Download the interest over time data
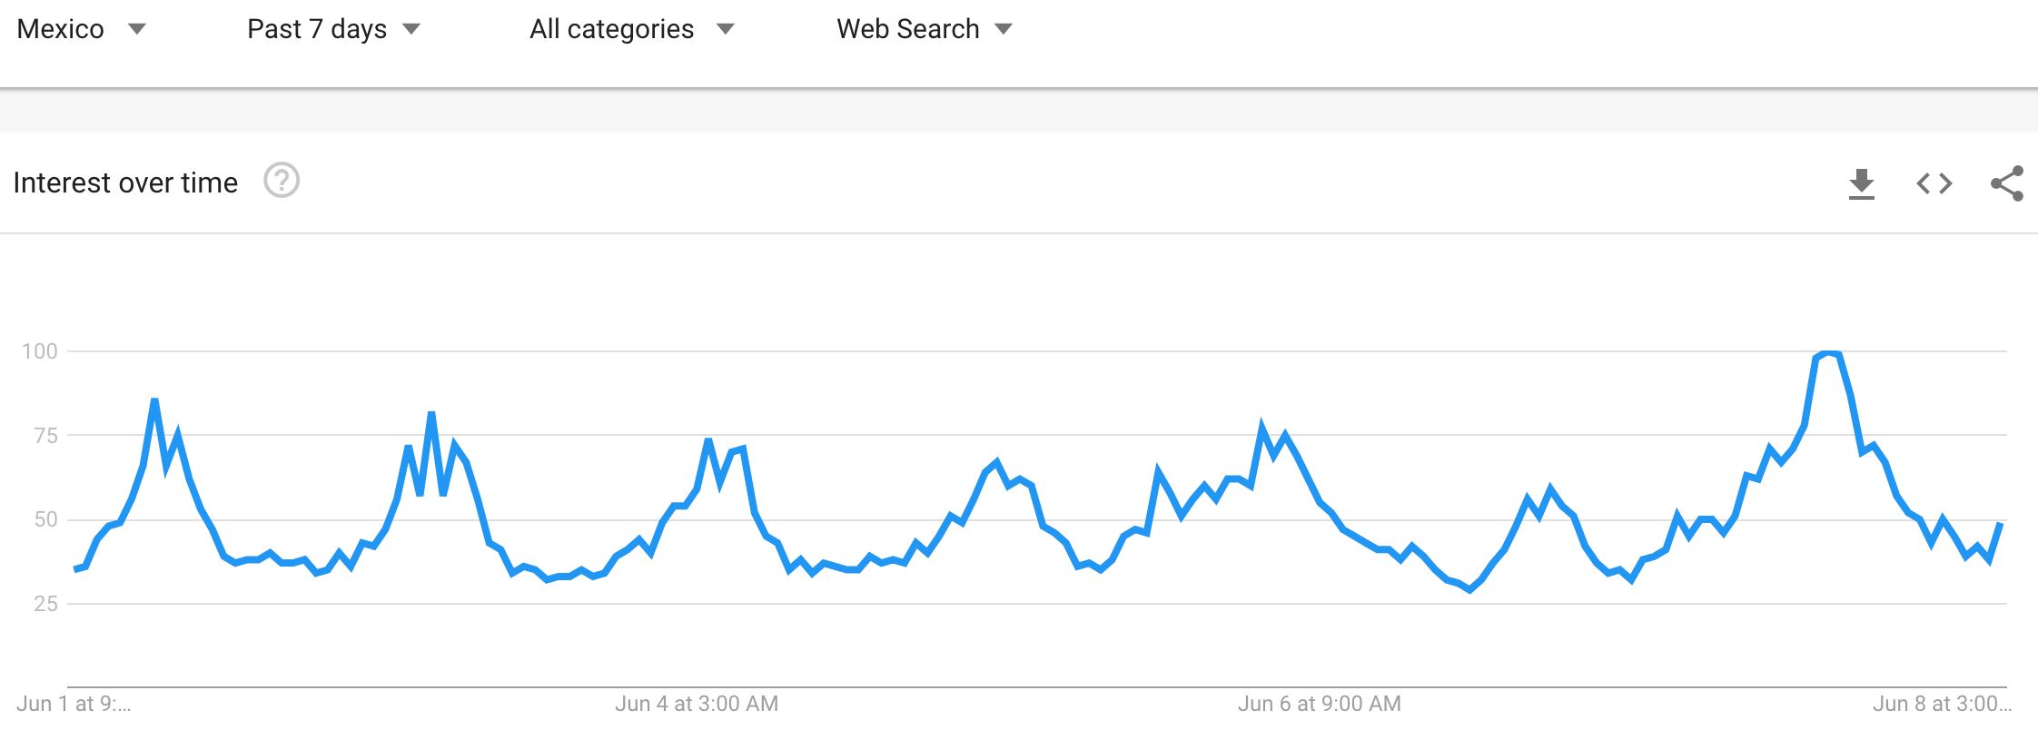 click(1862, 183)
